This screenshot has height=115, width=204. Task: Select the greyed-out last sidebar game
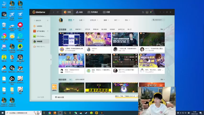pos(41,47)
